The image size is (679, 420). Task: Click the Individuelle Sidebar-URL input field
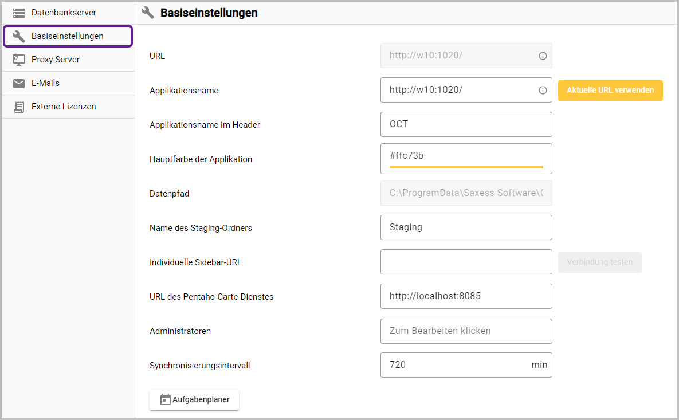tap(466, 262)
